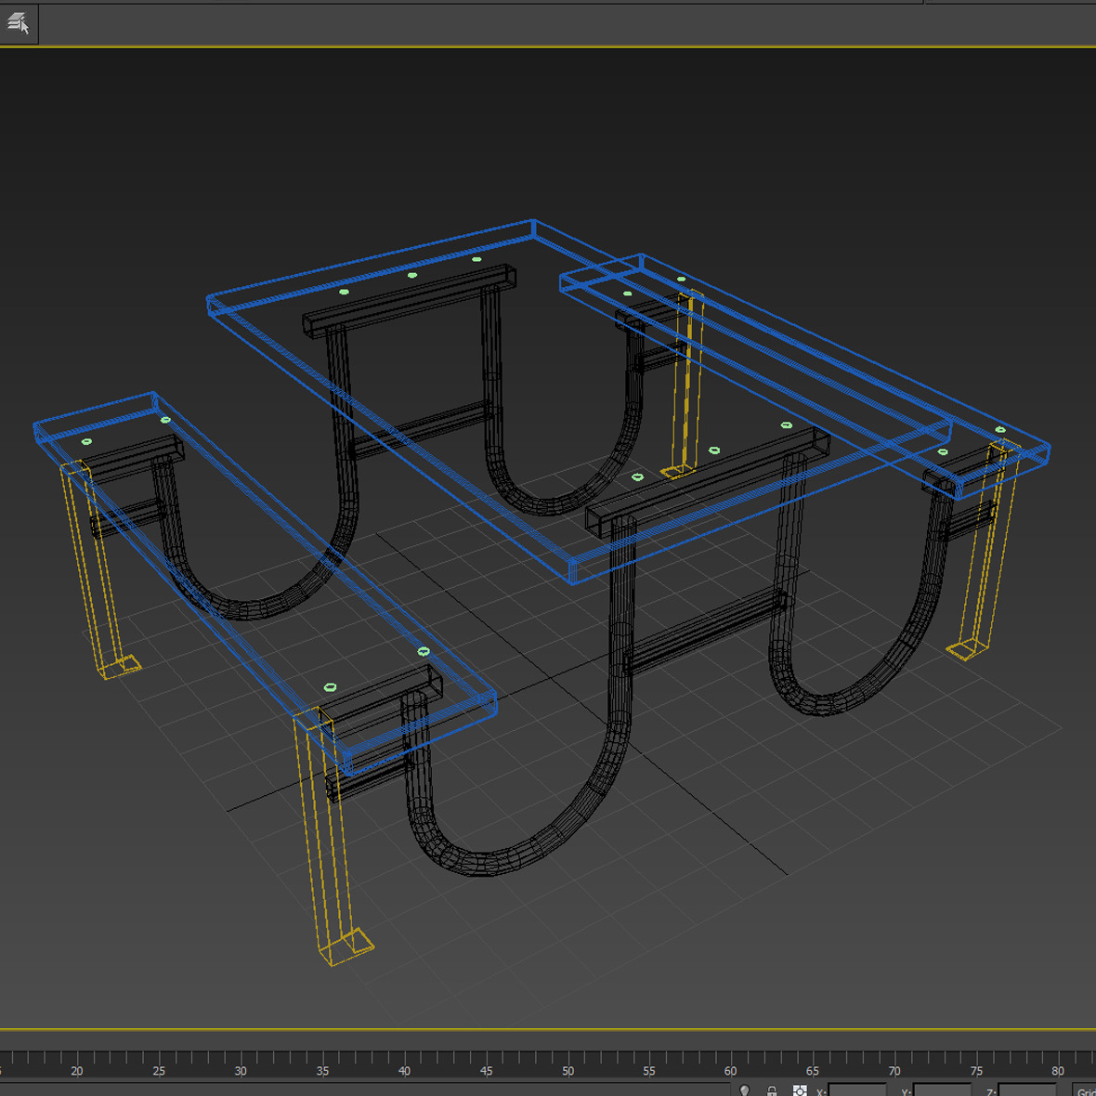Jump to frame 50 on the timeline
The image size is (1096, 1096).
568,1059
